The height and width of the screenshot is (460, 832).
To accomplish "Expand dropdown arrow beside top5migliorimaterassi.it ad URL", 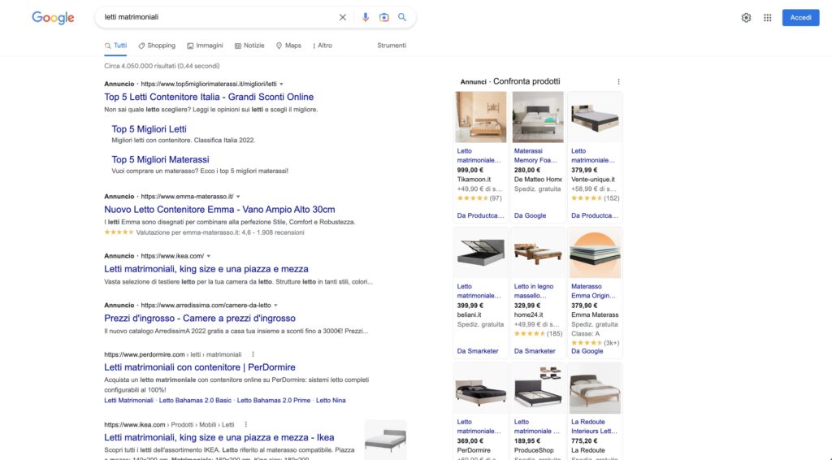I will tap(281, 84).
